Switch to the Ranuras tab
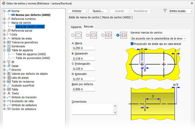The width and height of the screenshot is (195, 129). click(x=88, y=26)
